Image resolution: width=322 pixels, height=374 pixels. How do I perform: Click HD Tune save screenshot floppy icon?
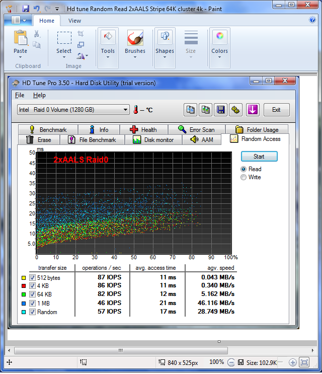[220, 110]
